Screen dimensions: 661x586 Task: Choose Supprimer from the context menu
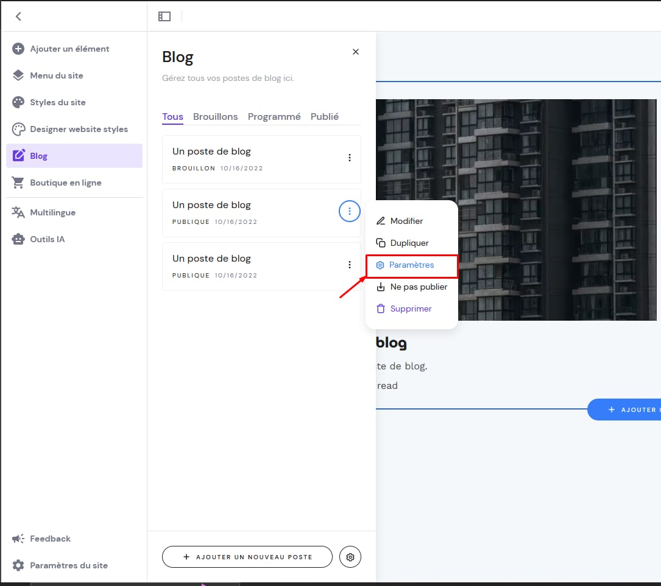411,309
